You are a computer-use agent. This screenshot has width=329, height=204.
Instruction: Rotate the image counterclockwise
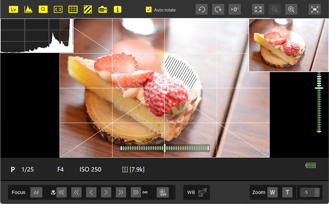coord(202,9)
